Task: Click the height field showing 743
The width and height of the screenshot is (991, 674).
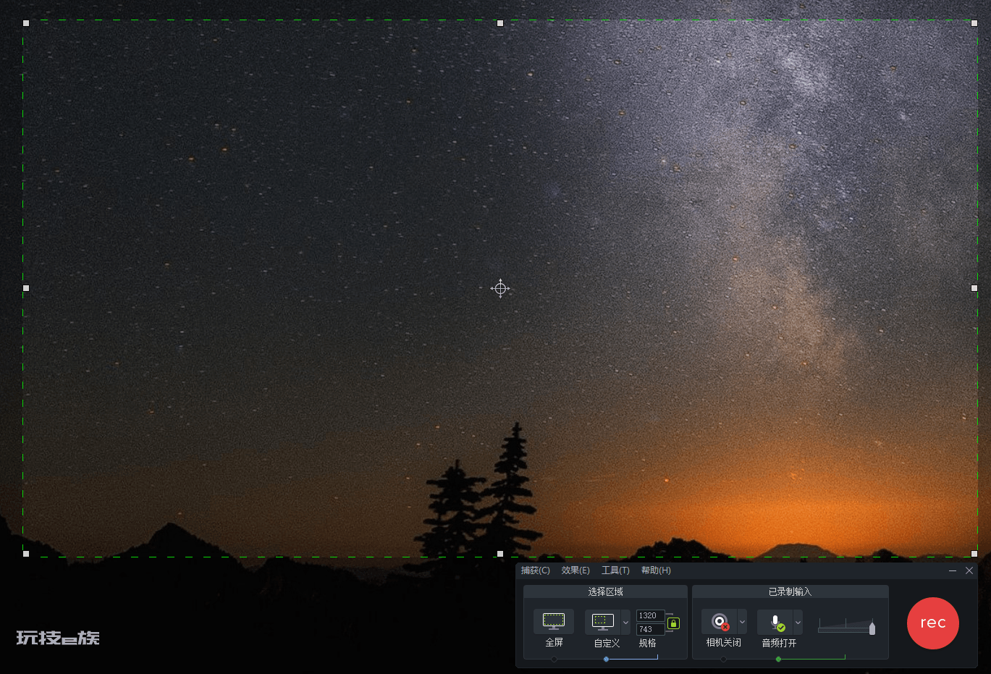Action: pos(650,629)
